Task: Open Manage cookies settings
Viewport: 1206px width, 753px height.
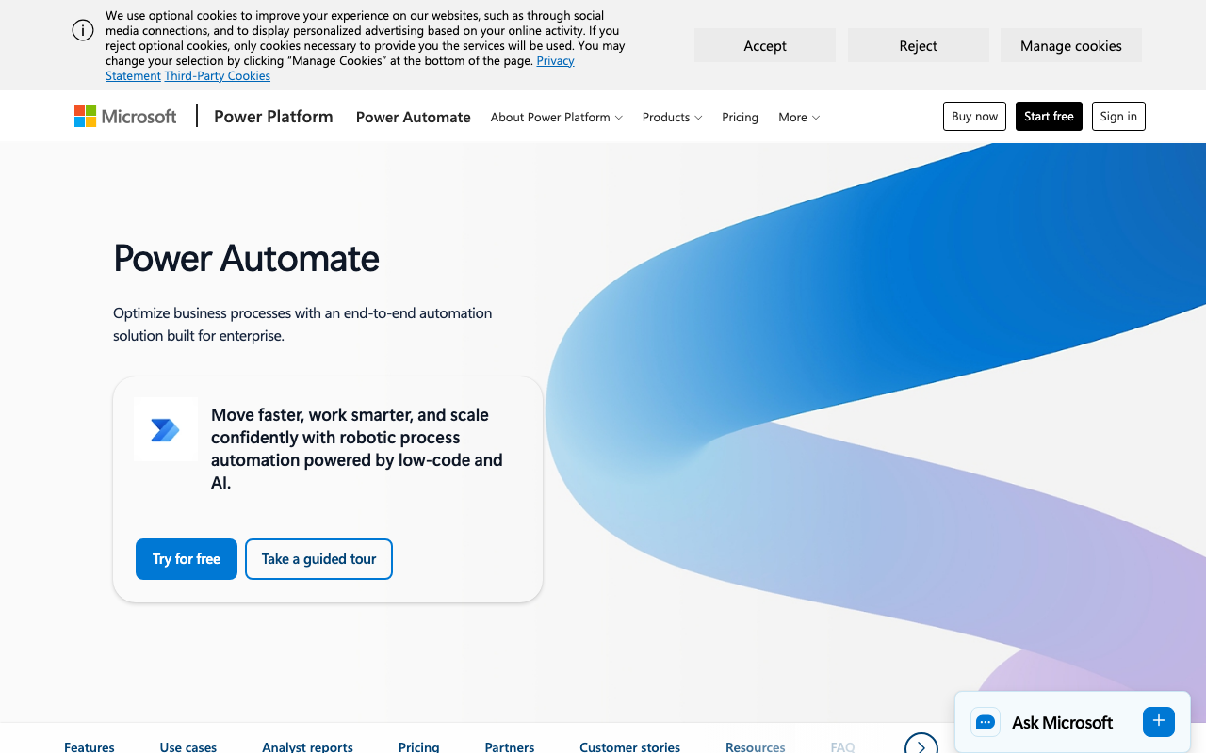Action: coord(1071,45)
